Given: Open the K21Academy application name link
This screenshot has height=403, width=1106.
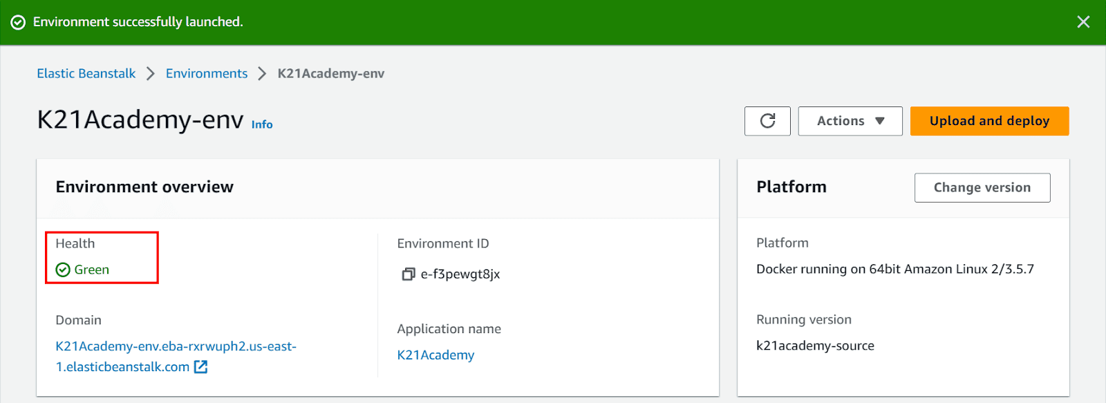Looking at the screenshot, I should (x=435, y=355).
